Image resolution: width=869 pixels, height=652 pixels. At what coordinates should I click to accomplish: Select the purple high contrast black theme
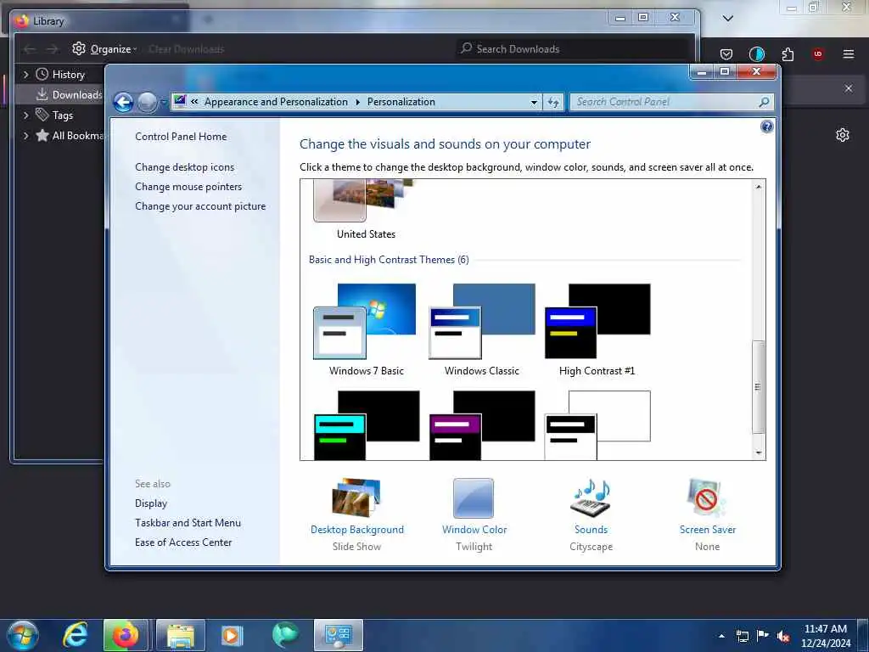pyautogui.click(x=482, y=425)
